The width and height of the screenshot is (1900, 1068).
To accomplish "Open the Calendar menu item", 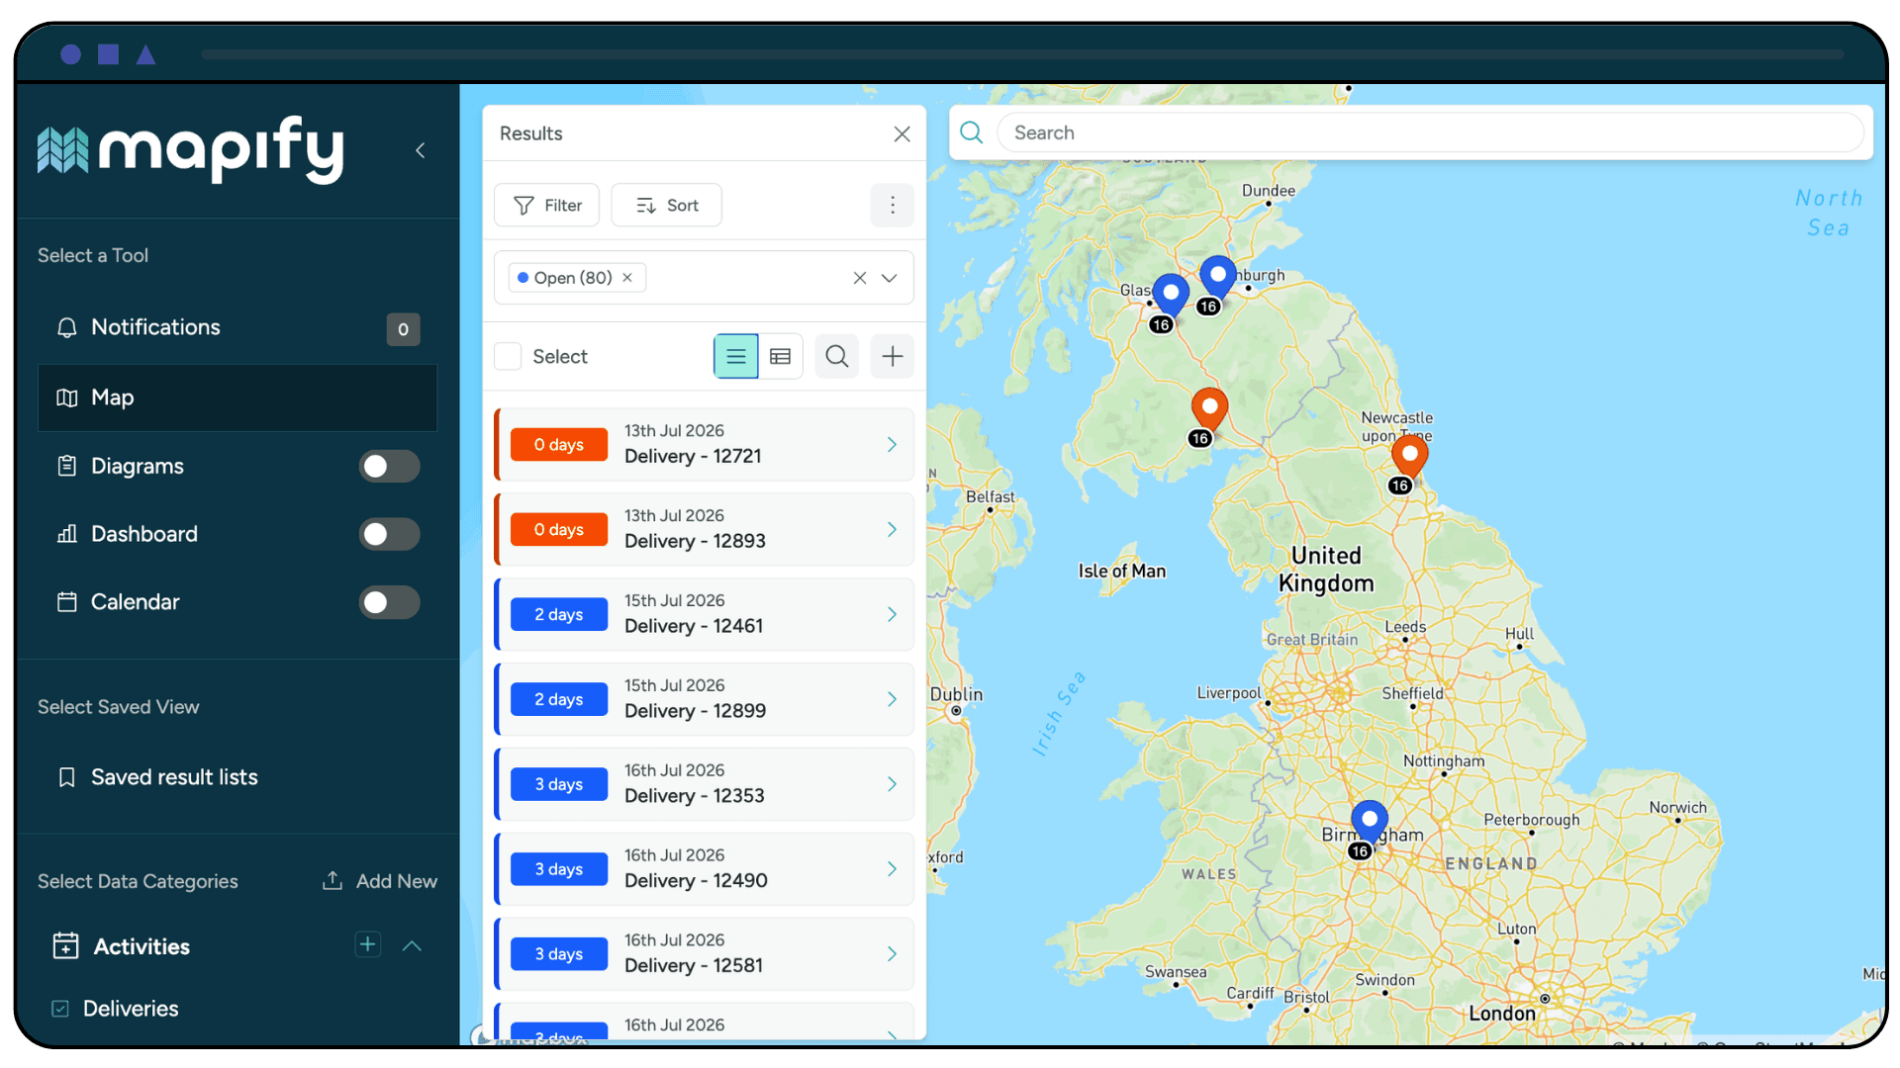I will point(136,602).
